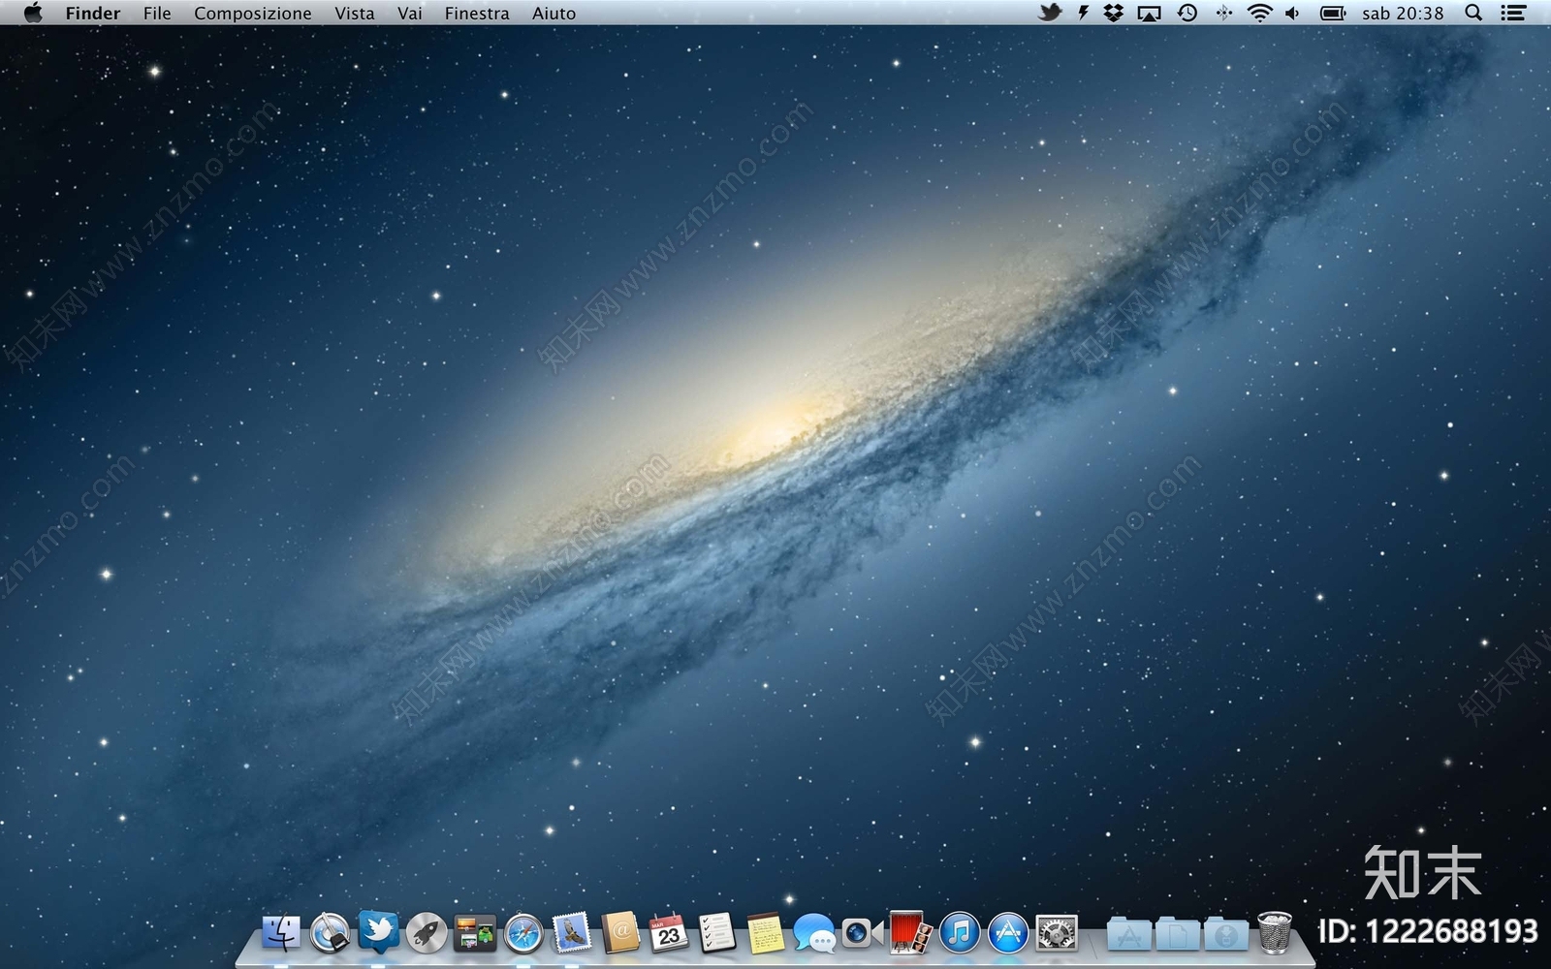Open the volume control in menu bar
This screenshot has height=969, width=1551.
1292,13
